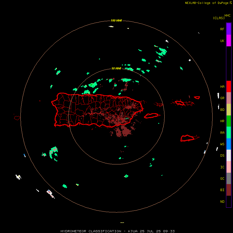This screenshot has width=233, height=233.
Task: Click the HR dark green legend swatch
Action: (229, 121)
